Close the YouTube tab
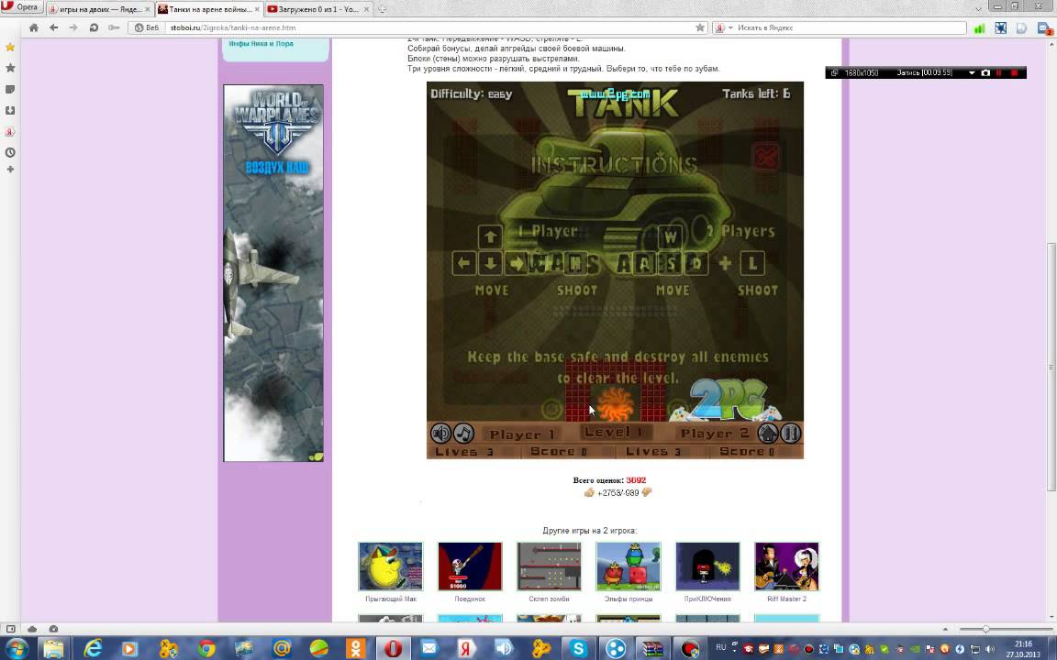1057x660 pixels. [366, 9]
